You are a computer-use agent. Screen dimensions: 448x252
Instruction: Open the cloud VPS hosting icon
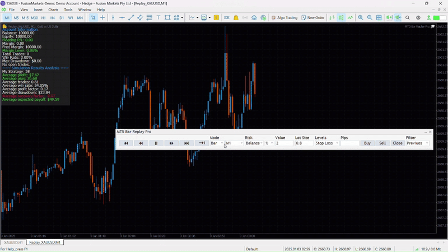[254, 18]
